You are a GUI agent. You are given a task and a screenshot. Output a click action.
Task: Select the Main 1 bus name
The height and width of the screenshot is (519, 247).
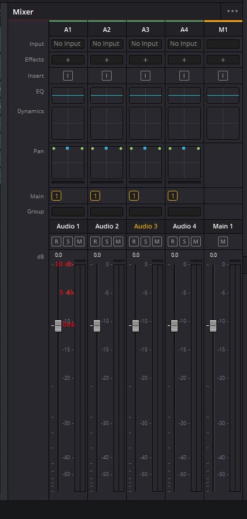click(x=223, y=226)
